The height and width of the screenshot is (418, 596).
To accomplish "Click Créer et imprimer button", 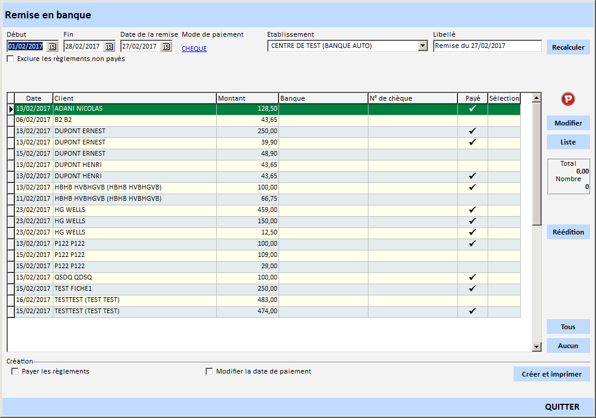I will 551,374.
